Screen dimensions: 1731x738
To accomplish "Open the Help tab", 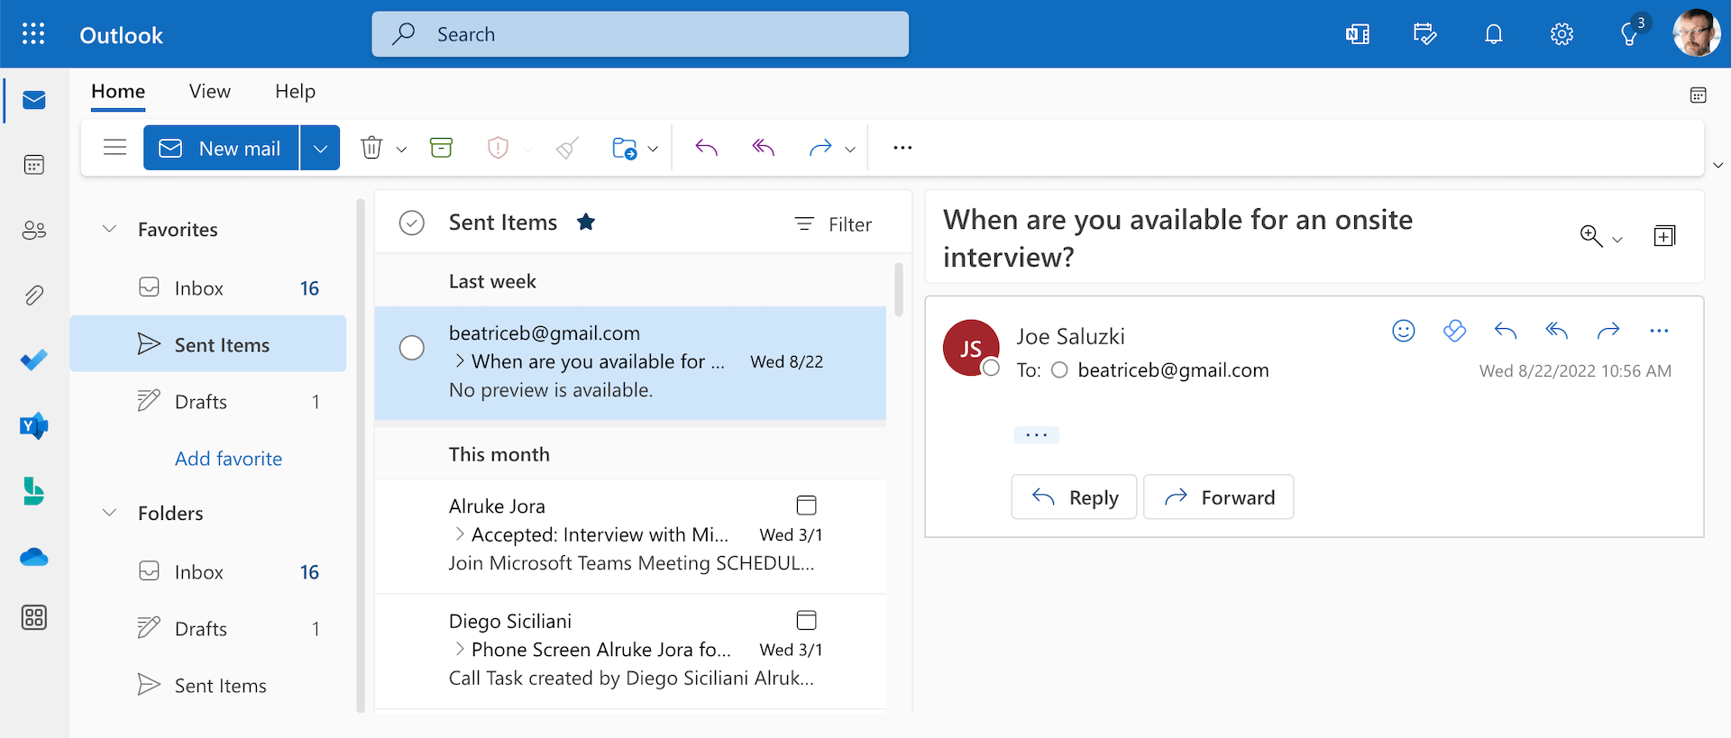I will coord(295,91).
